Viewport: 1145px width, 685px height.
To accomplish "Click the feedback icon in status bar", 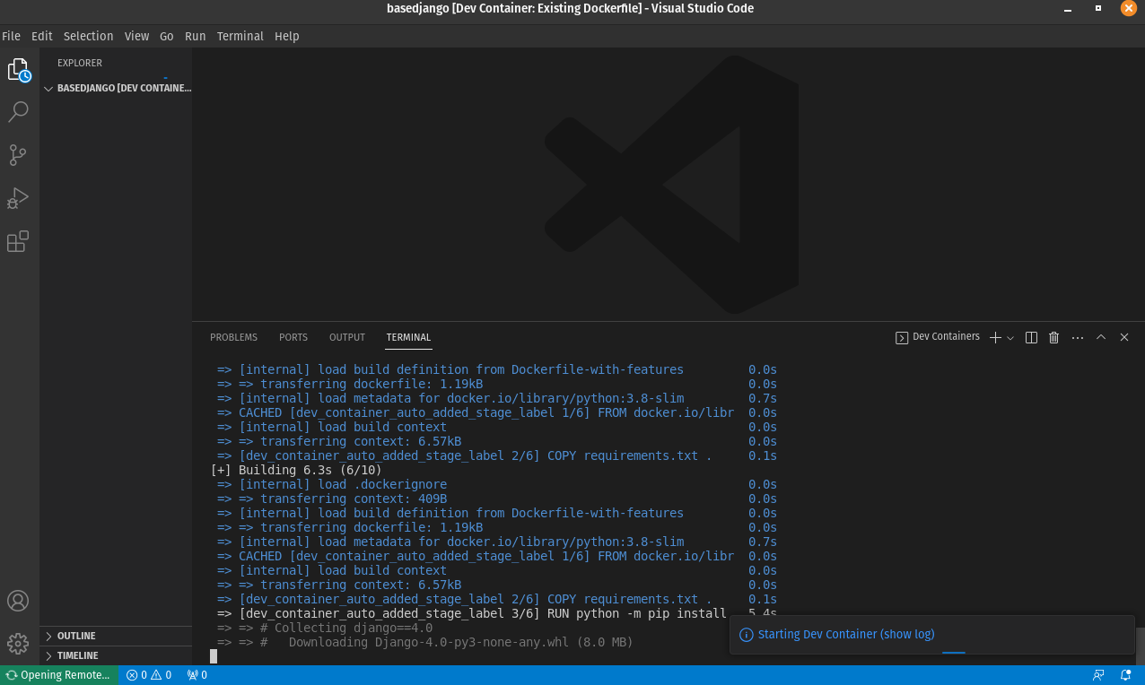I will coord(1098,675).
